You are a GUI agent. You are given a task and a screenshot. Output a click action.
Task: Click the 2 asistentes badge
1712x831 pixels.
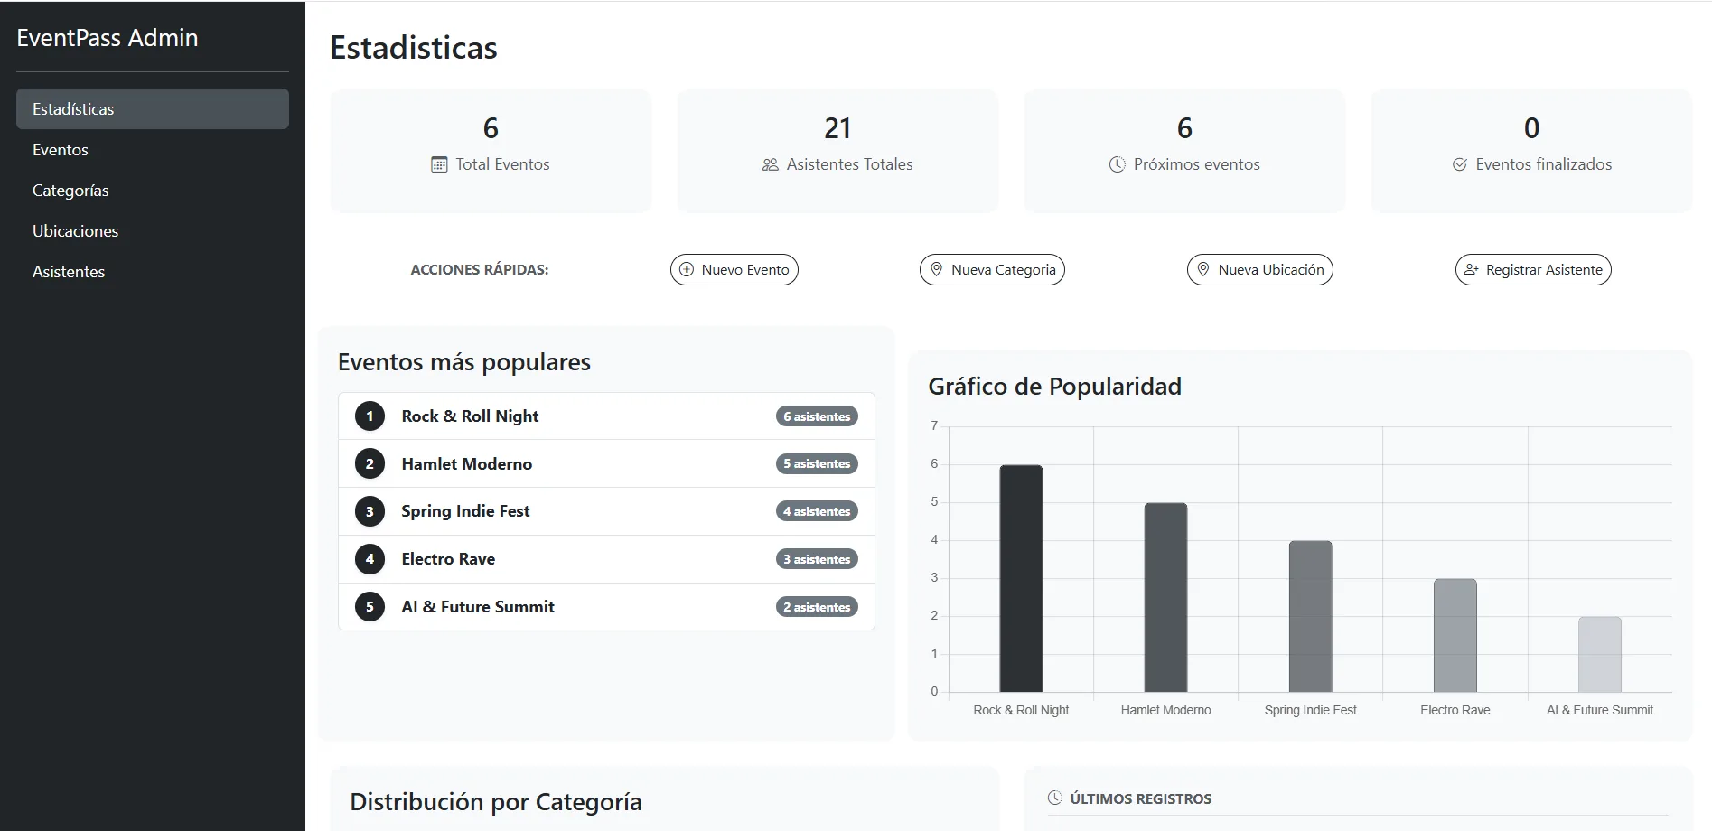click(817, 607)
